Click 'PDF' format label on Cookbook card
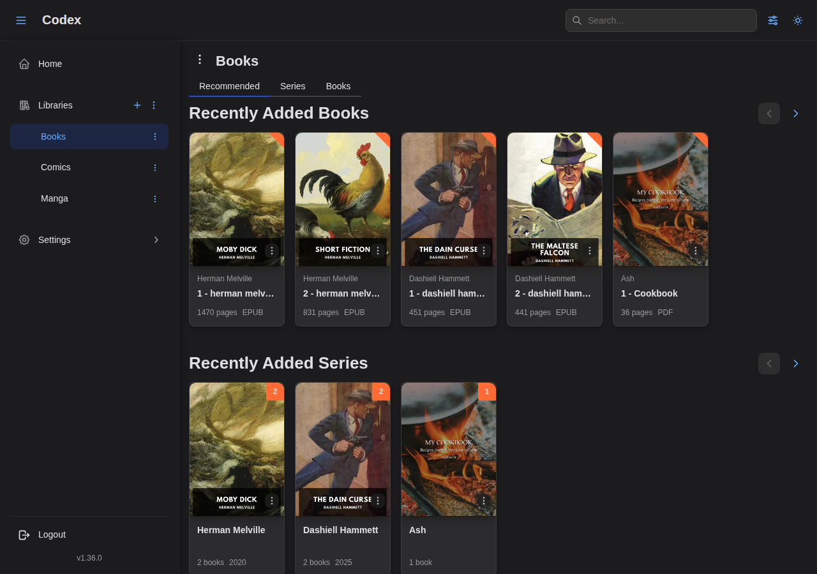 pyautogui.click(x=665, y=313)
